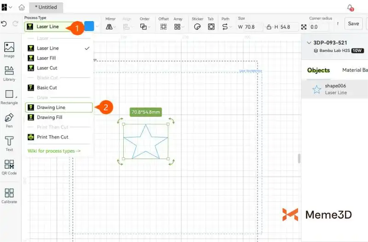Expand the Order dropdown

[144, 27]
